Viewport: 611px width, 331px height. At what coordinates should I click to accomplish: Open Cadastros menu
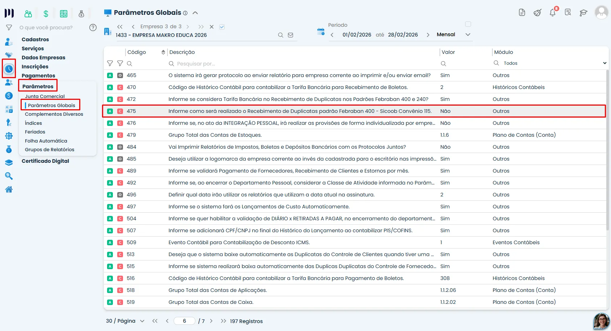(x=35, y=39)
